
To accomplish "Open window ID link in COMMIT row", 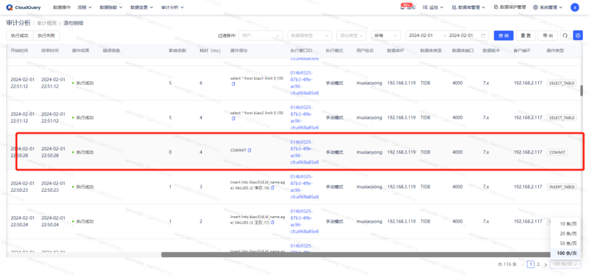I will 304,152.
